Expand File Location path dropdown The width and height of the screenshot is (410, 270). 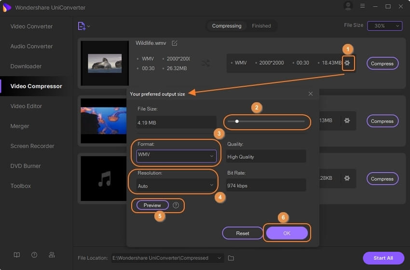[x=219, y=258]
